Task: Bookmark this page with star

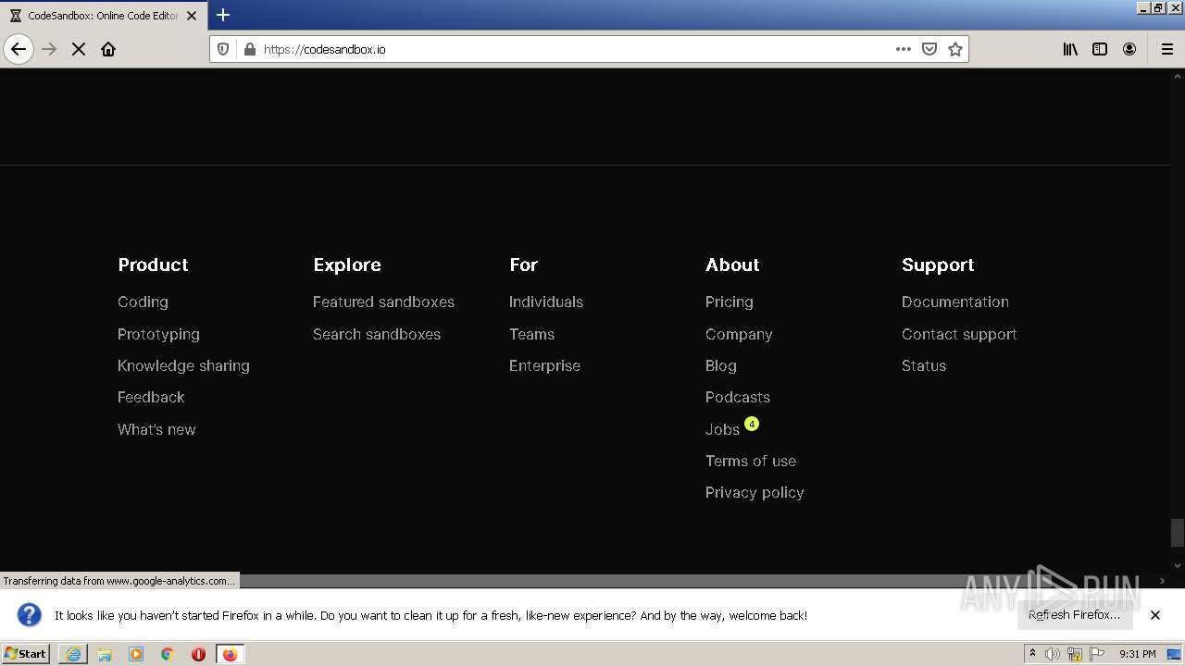Action: coord(955,49)
